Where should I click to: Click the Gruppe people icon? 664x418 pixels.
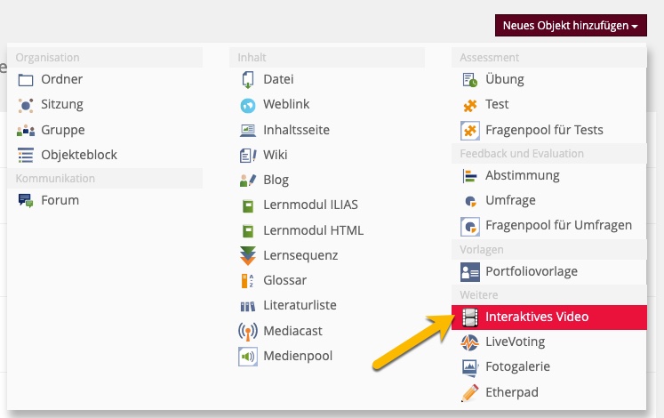(26, 130)
